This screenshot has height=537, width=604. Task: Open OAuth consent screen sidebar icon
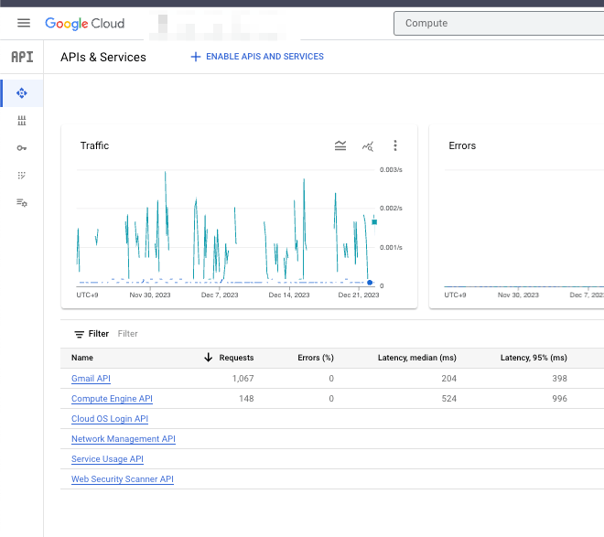22,175
